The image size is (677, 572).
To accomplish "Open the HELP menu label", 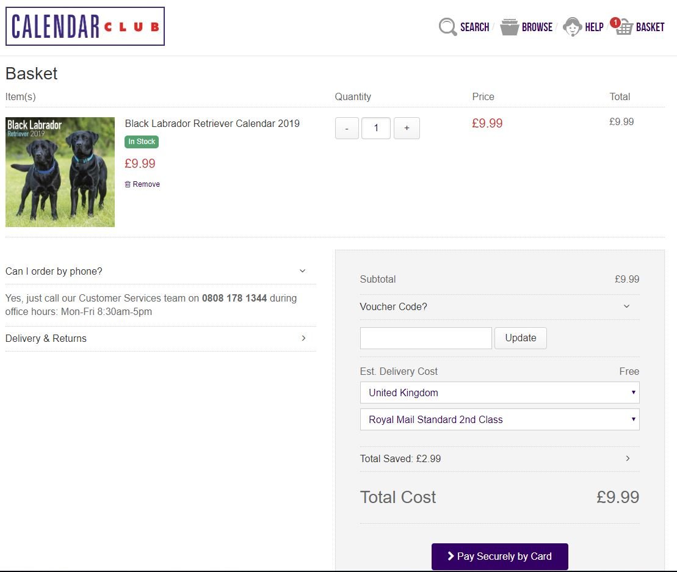I will (x=594, y=27).
